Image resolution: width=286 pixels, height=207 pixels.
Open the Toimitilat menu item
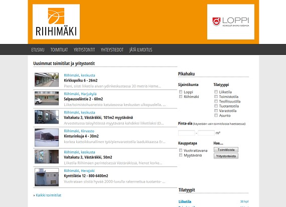59,49
